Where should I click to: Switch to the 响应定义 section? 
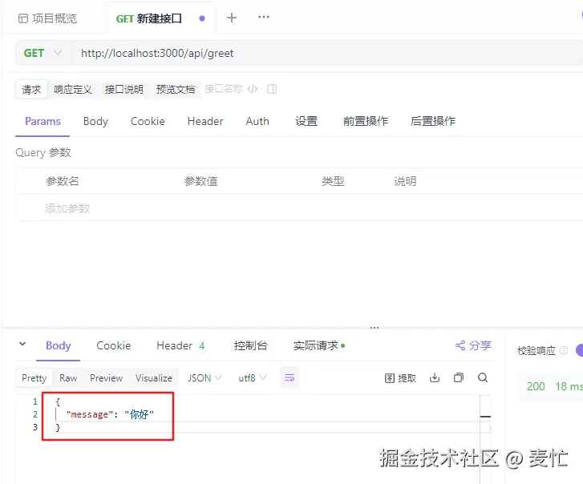[73, 89]
